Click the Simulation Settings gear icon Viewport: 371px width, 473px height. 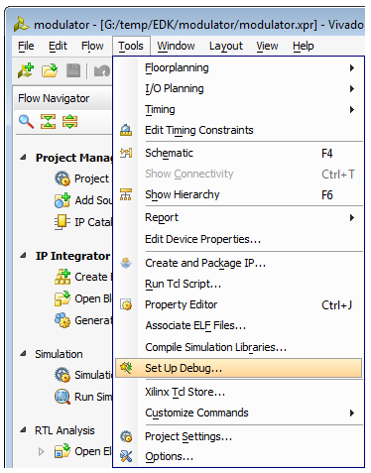coord(62,375)
